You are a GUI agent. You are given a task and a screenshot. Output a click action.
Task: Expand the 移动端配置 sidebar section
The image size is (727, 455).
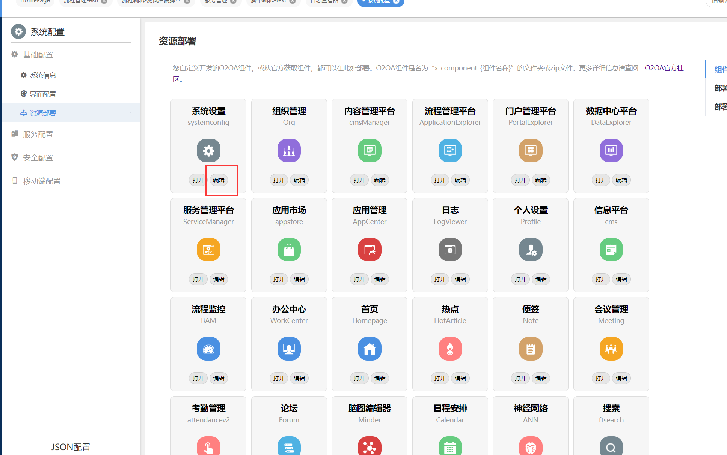42,181
